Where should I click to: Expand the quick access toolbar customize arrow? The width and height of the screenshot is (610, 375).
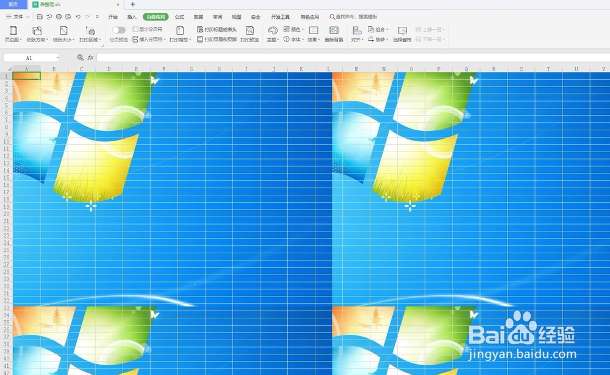tap(97, 16)
